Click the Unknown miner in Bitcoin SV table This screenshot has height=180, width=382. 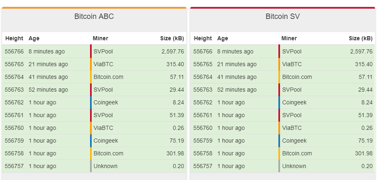[294, 166]
